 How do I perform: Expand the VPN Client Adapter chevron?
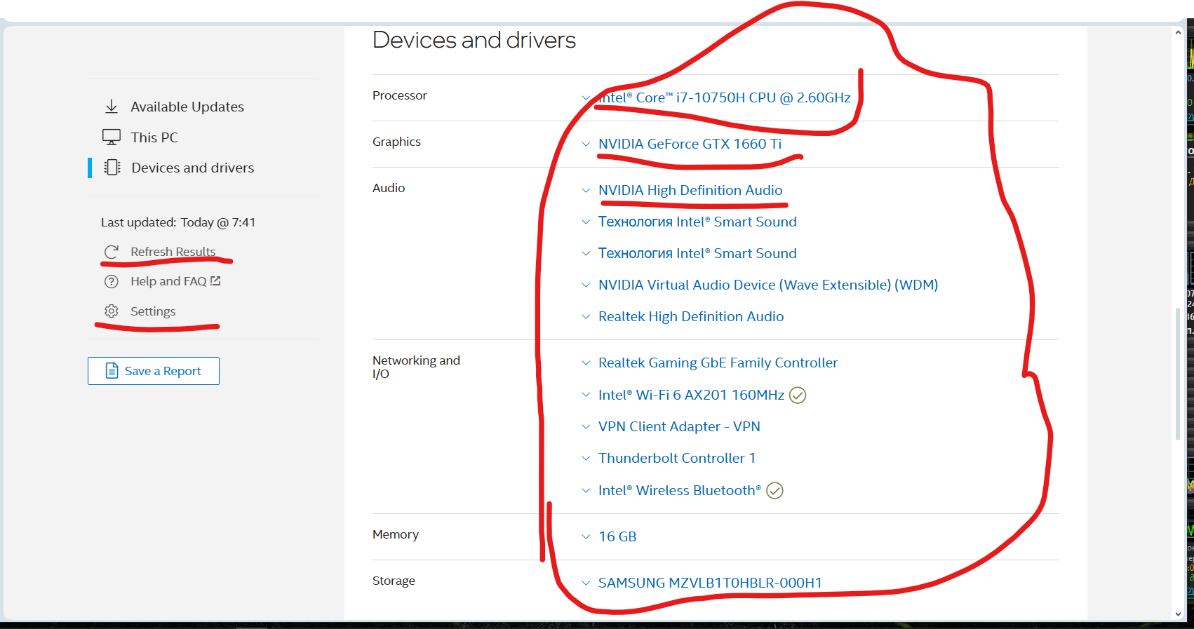pyautogui.click(x=586, y=427)
